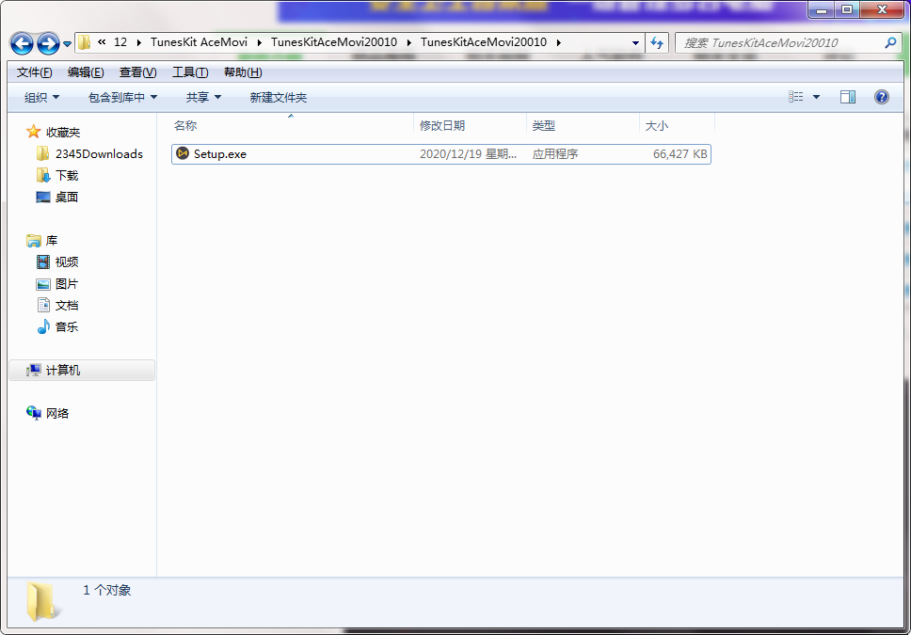The image size is (911, 635).
Task: Expand the arrow after 'TunesKit AceMovi' breadcrumb
Action: pos(259,42)
